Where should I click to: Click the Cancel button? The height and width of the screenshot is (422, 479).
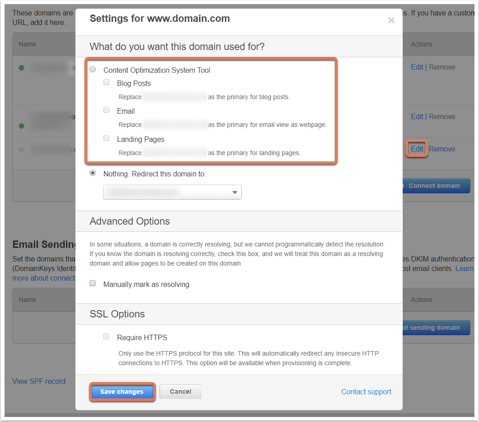(x=180, y=392)
